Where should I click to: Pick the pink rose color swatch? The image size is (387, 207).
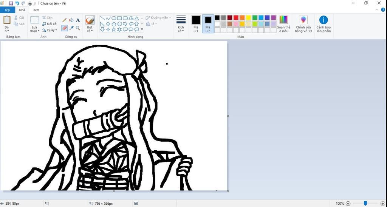point(236,24)
